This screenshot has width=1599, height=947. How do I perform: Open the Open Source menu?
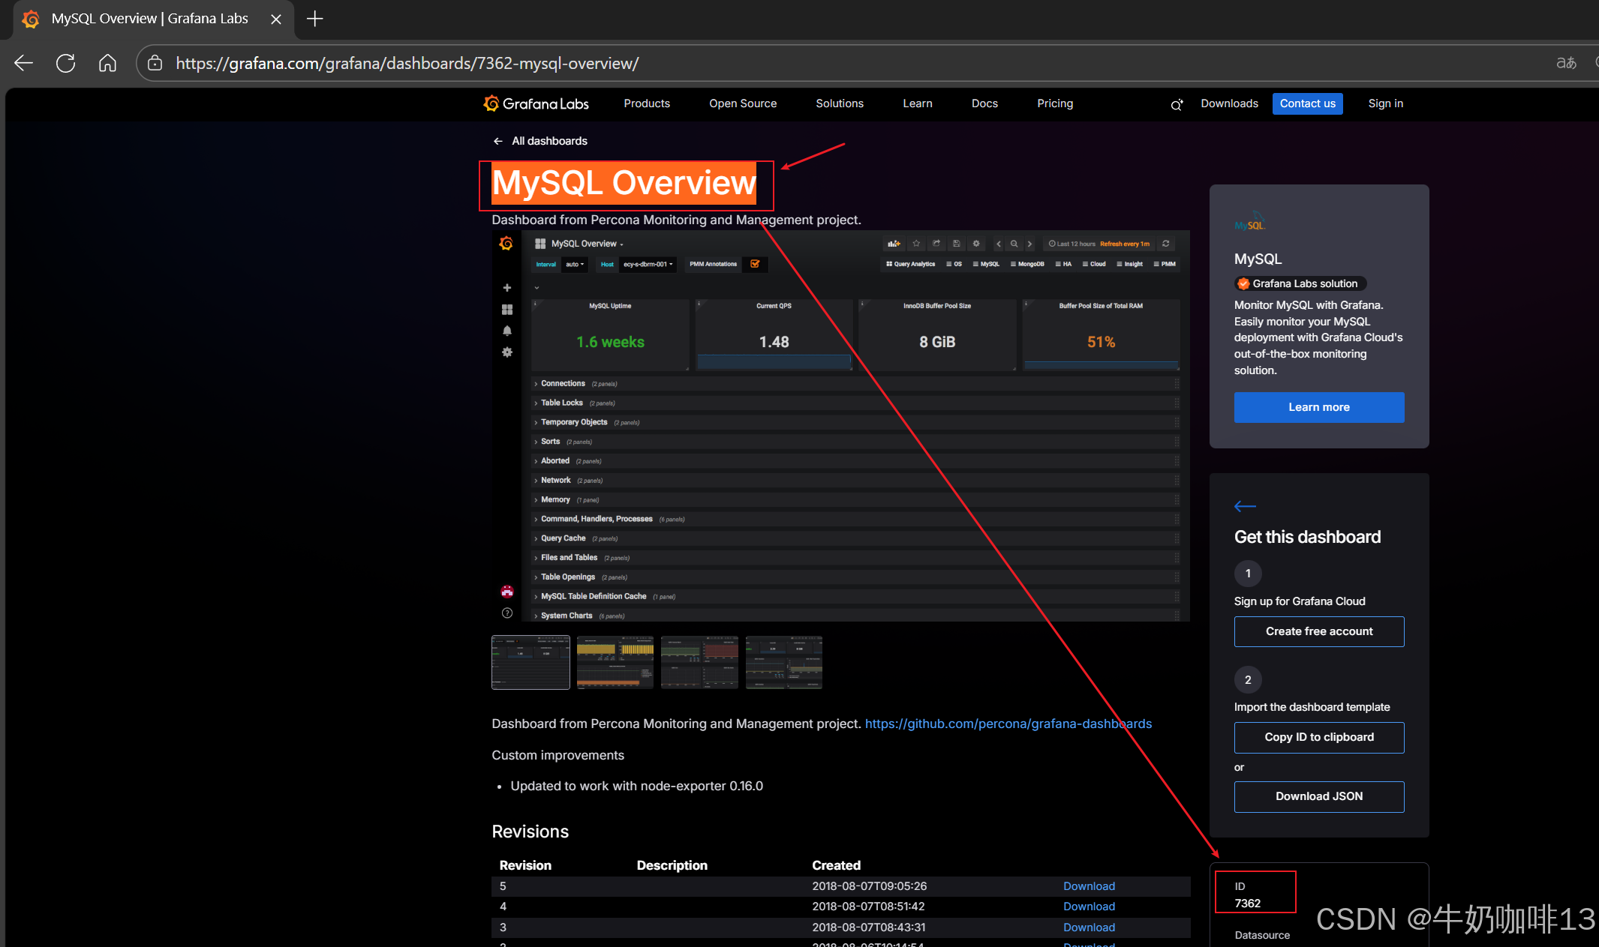coord(742,103)
